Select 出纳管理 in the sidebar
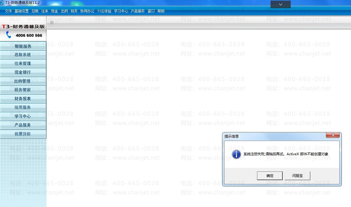This screenshot has height=207, width=351. click(x=23, y=81)
